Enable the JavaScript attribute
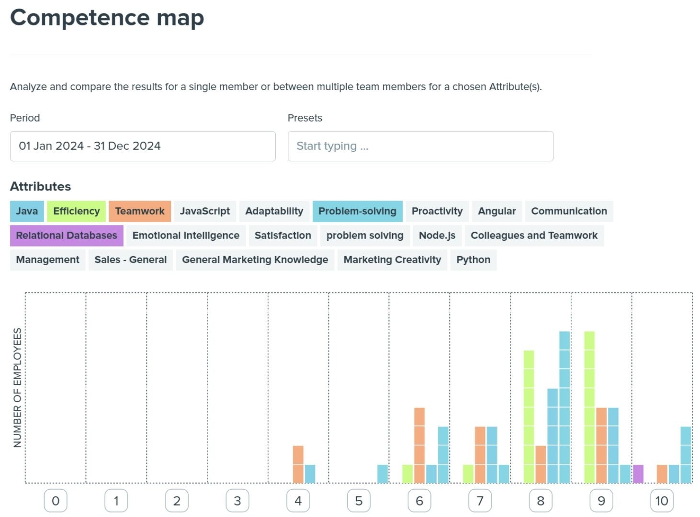This screenshot has width=700, height=517. 204,211
